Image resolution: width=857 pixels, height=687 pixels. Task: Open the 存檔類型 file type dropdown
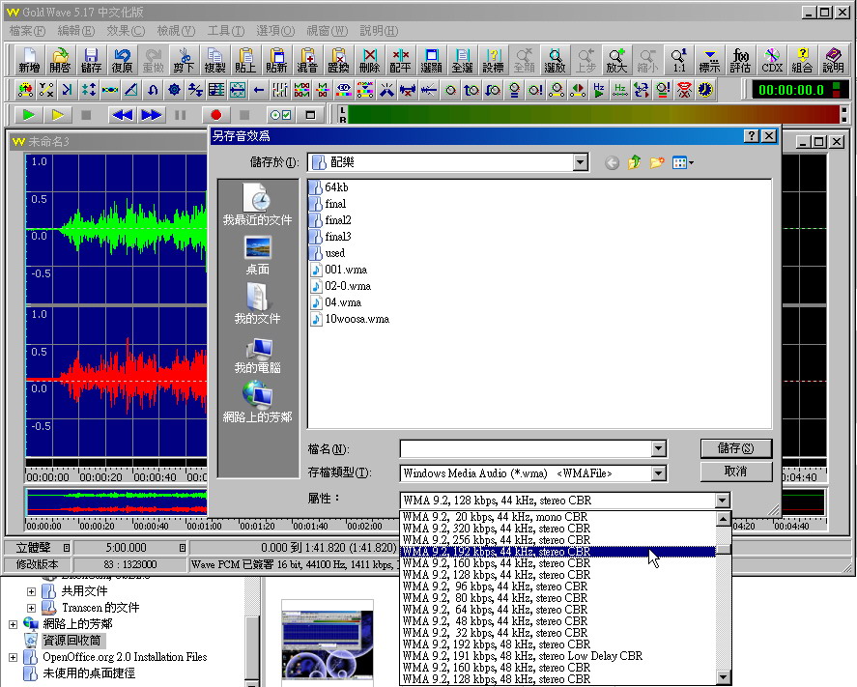(x=659, y=473)
